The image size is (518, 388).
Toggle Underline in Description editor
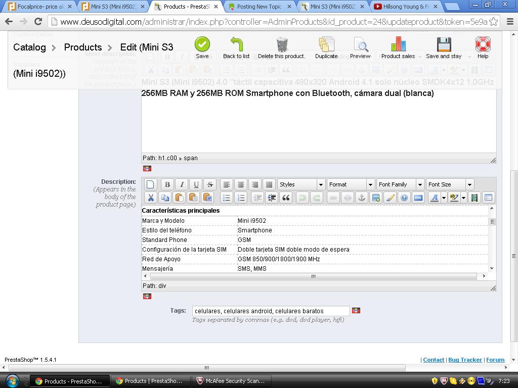(x=196, y=184)
